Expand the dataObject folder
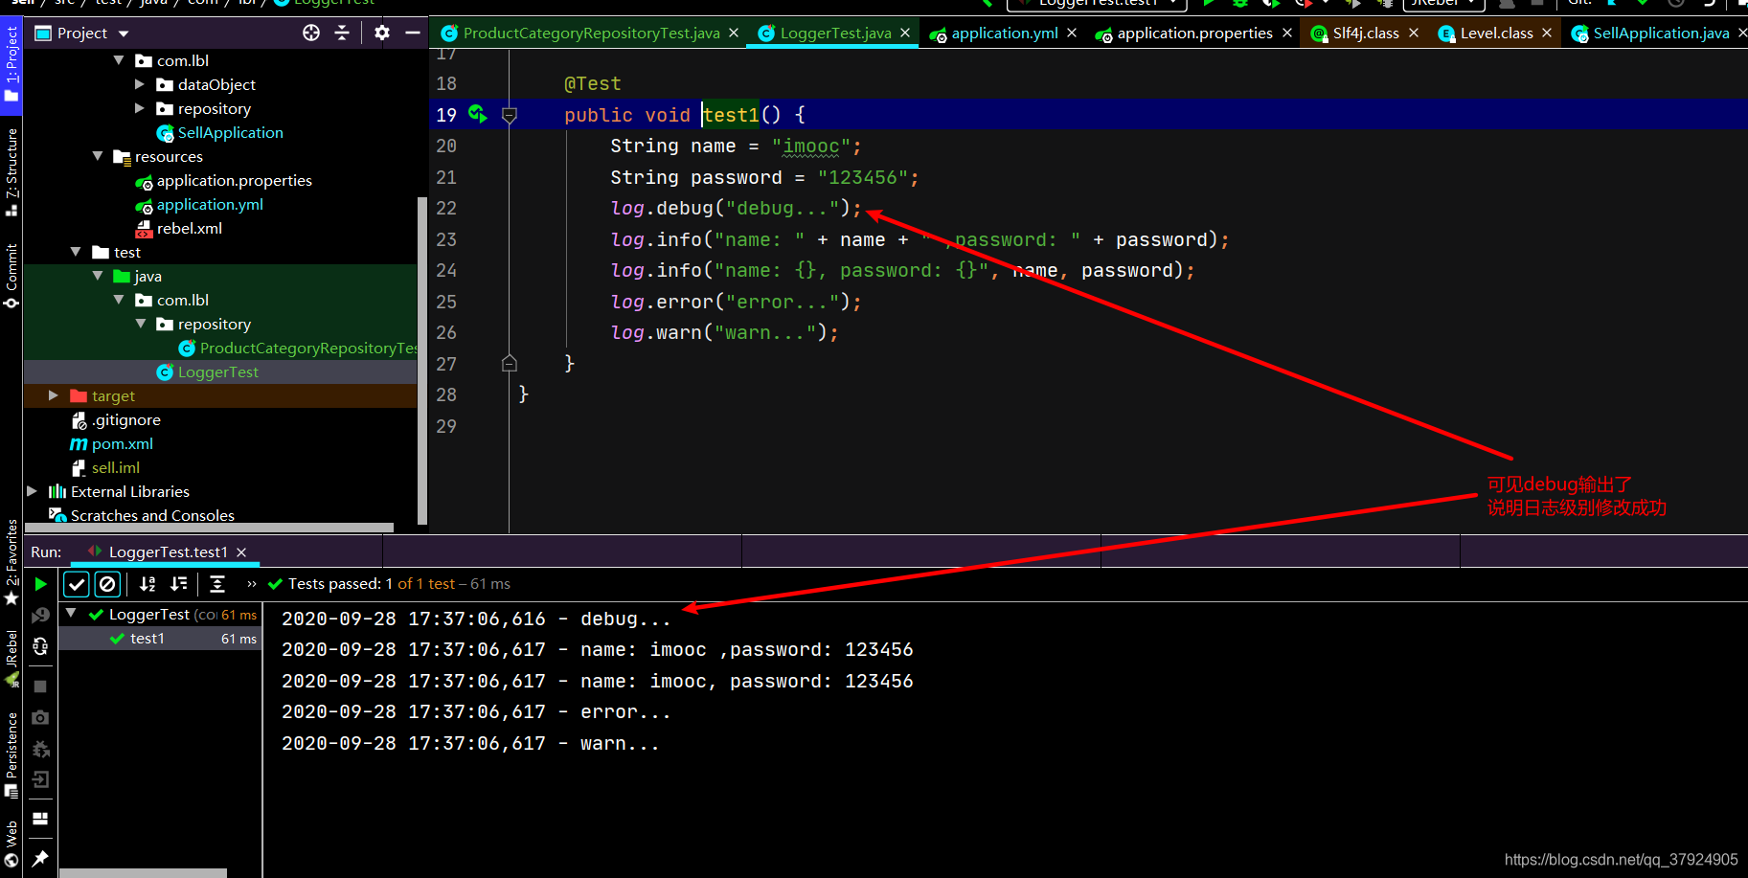The width and height of the screenshot is (1748, 878). point(140,84)
